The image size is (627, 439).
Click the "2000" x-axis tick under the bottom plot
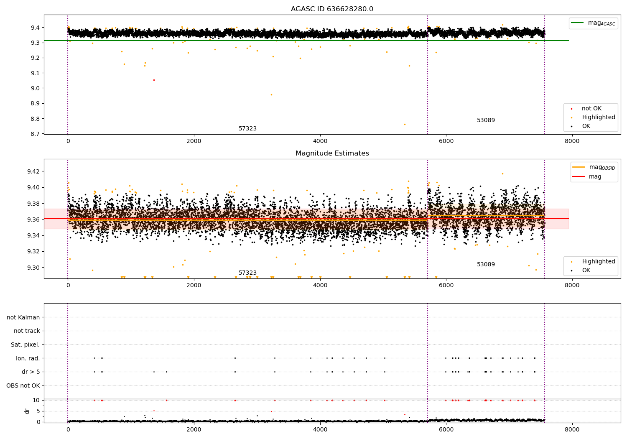point(194,429)
